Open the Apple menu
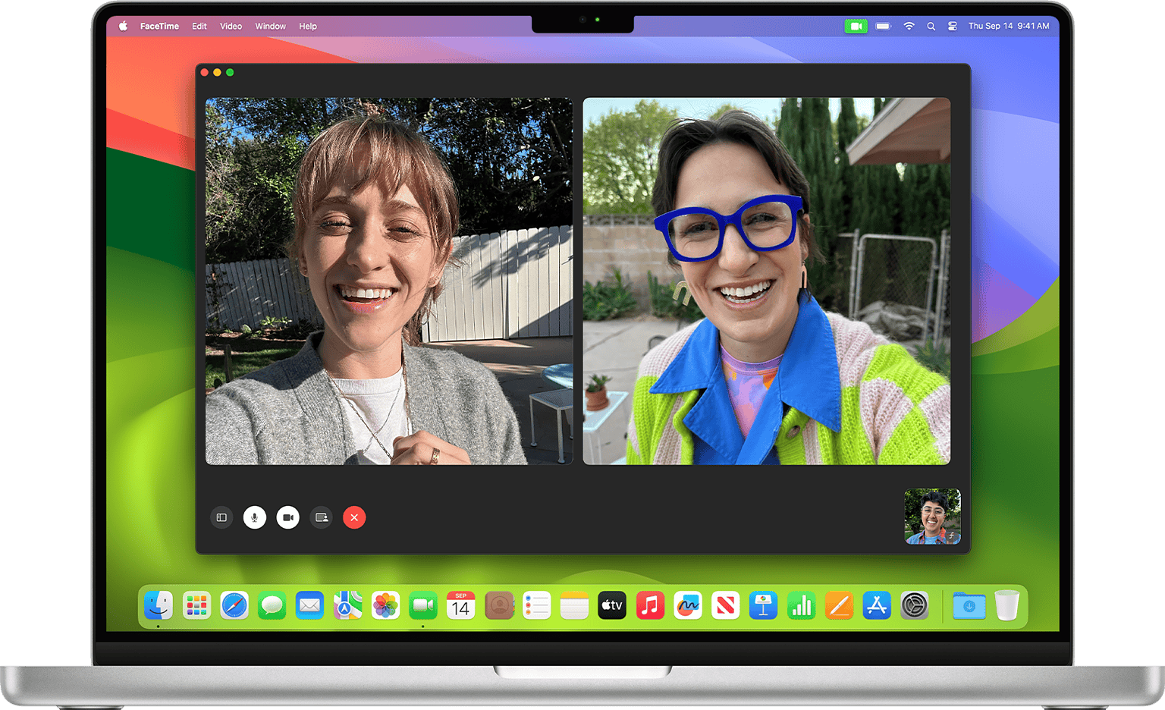 tap(124, 26)
